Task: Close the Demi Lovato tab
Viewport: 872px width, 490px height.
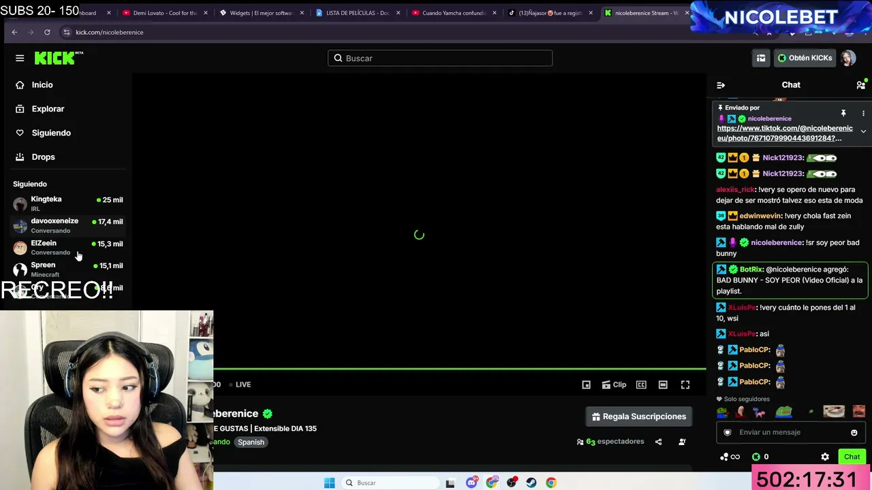Action: tap(205, 13)
